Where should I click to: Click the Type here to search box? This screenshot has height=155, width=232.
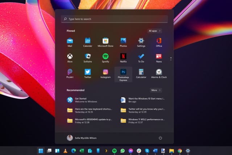tap(114, 19)
